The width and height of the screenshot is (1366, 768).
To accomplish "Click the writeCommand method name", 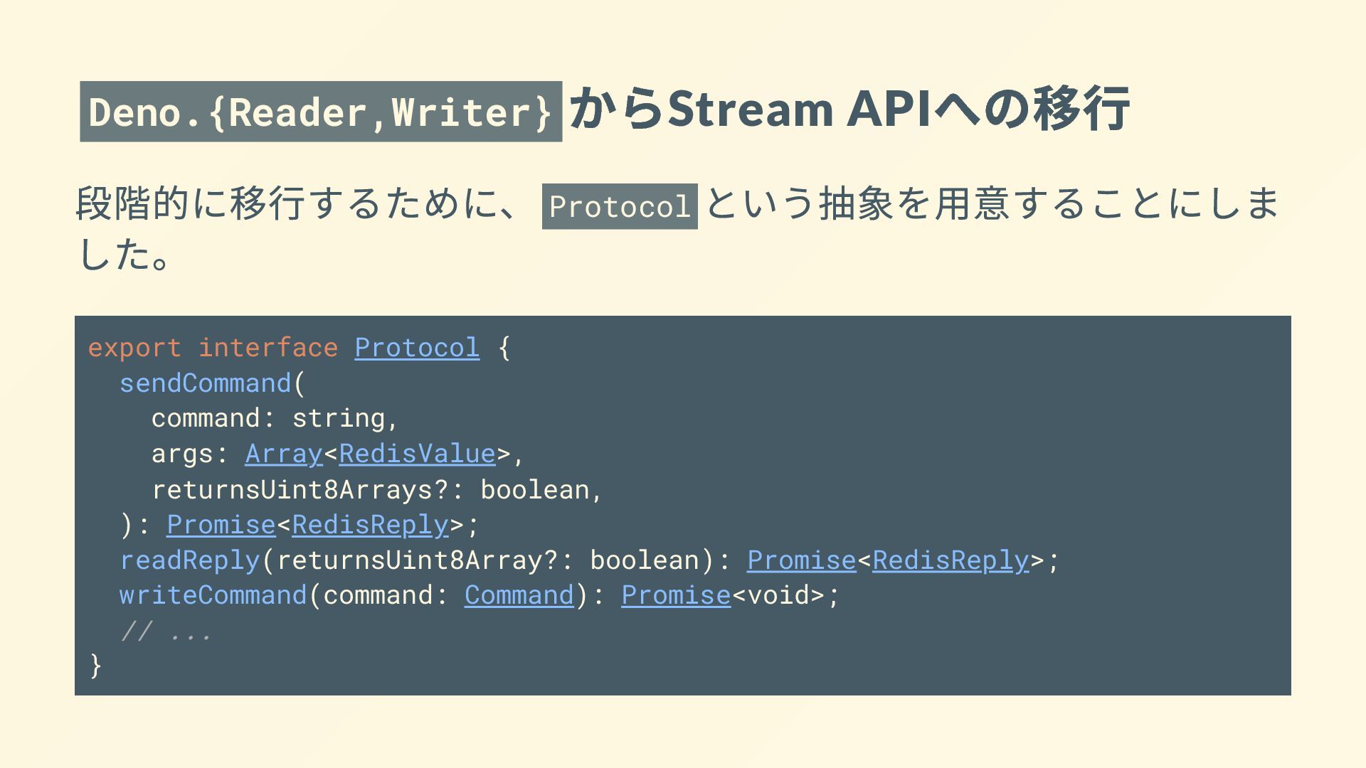I will 213,595.
